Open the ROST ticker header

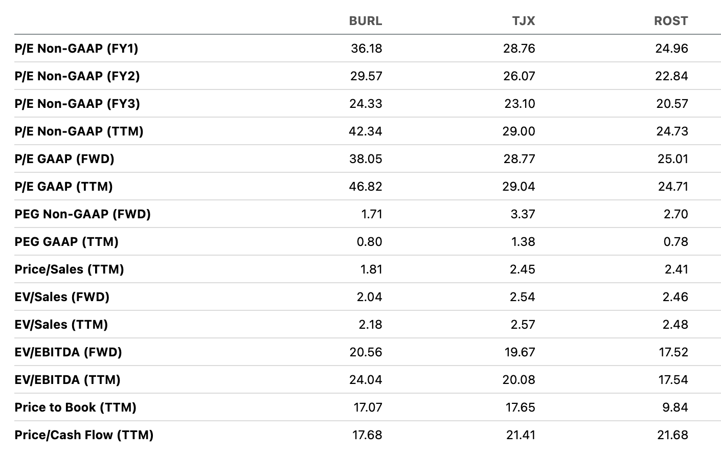pyautogui.click(x=671, y=21)
